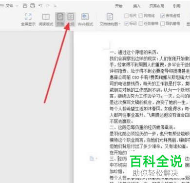The width and height of the screenshot is (190, 183).
Task: Click the small page icon left of paragraph 三
Action: tap(92, 158)
